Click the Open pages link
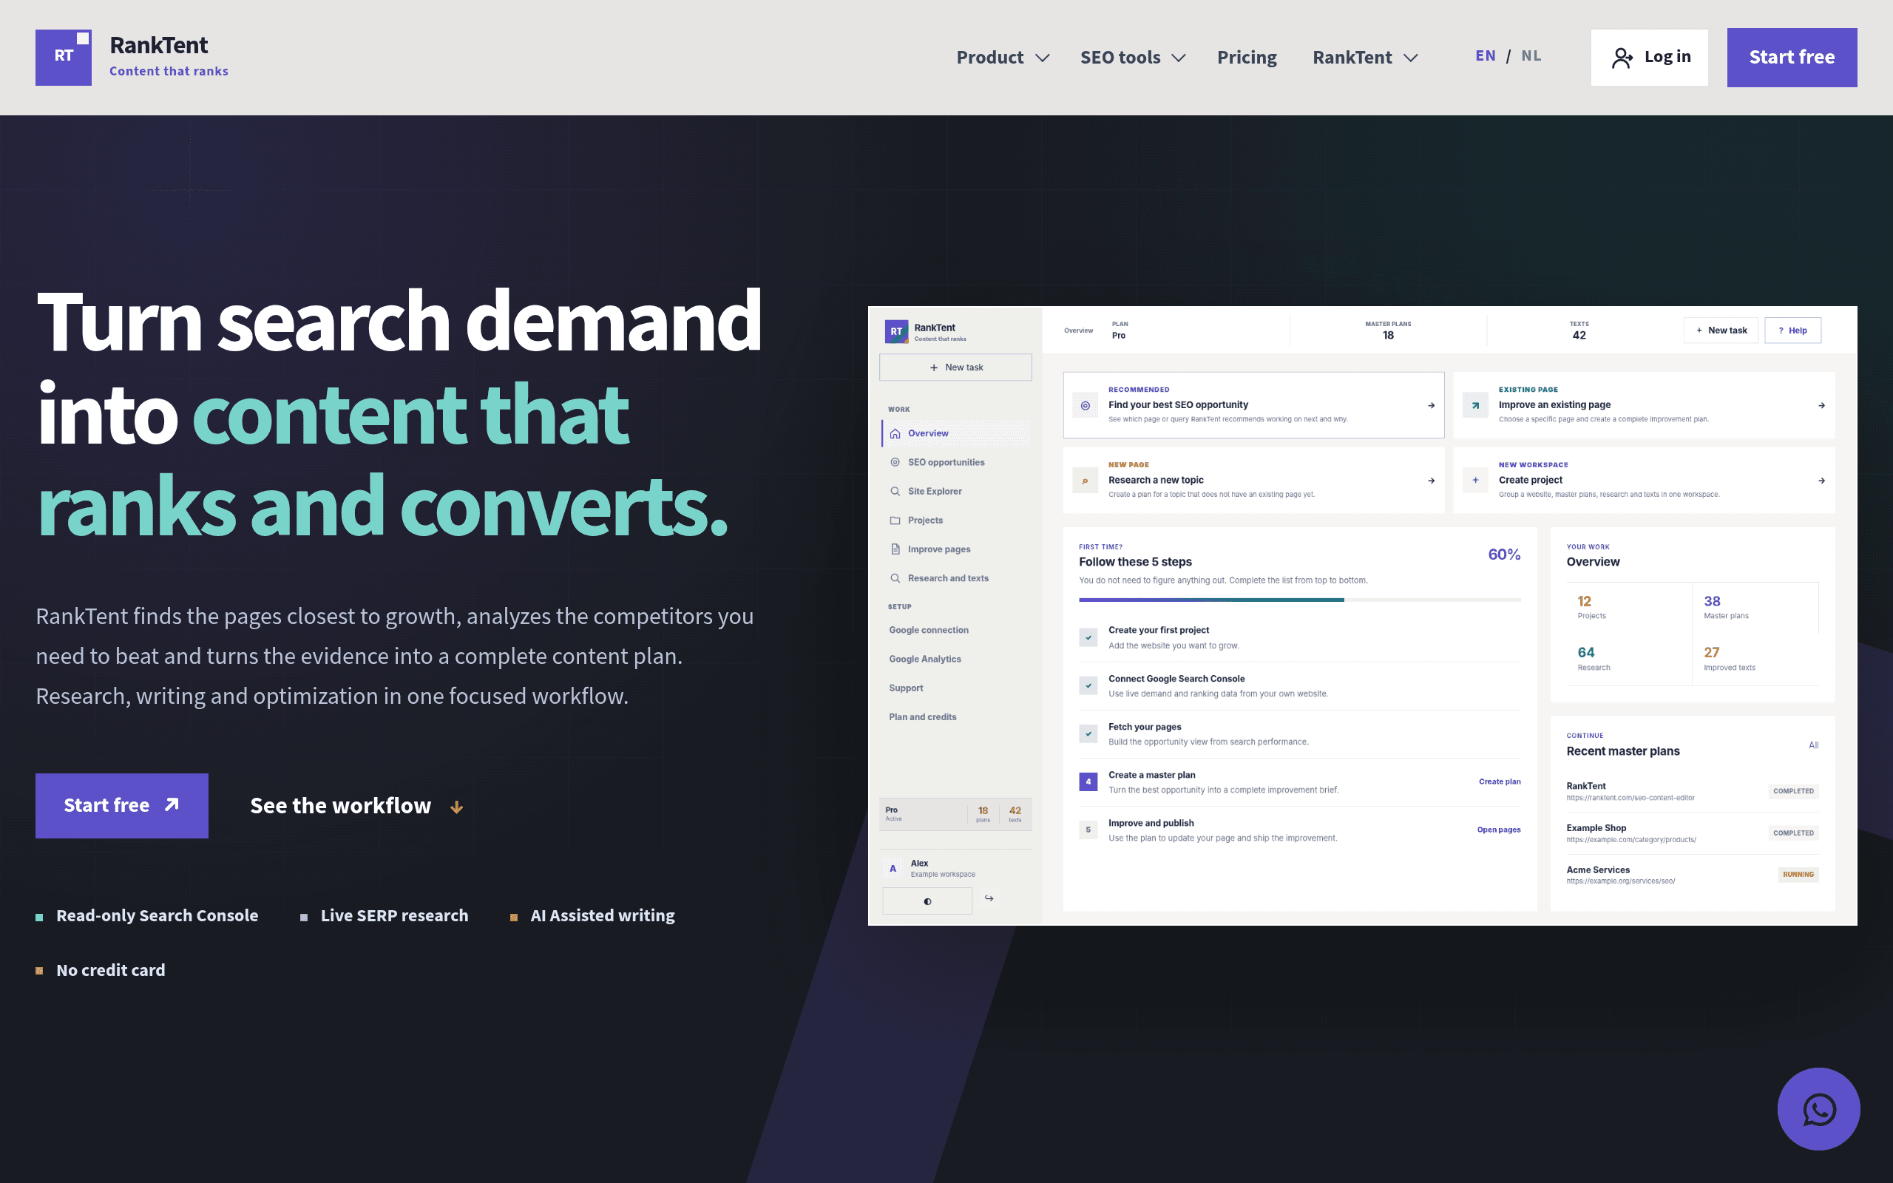The image size is (1893, 1183). tap(1499, 830)
